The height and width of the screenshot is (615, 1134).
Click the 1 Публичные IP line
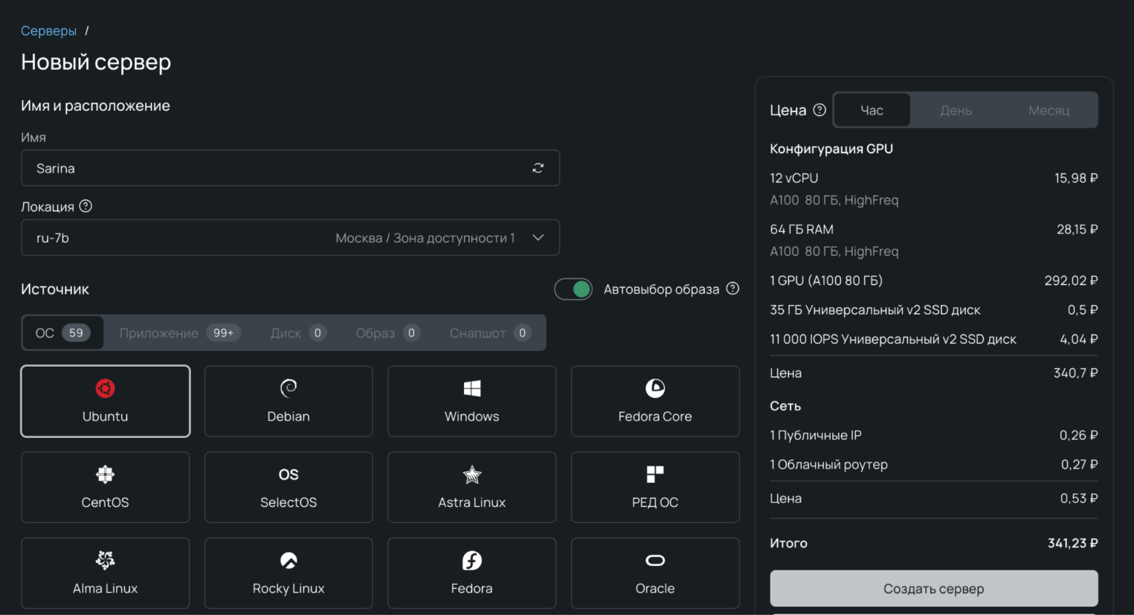coord(934,435)
